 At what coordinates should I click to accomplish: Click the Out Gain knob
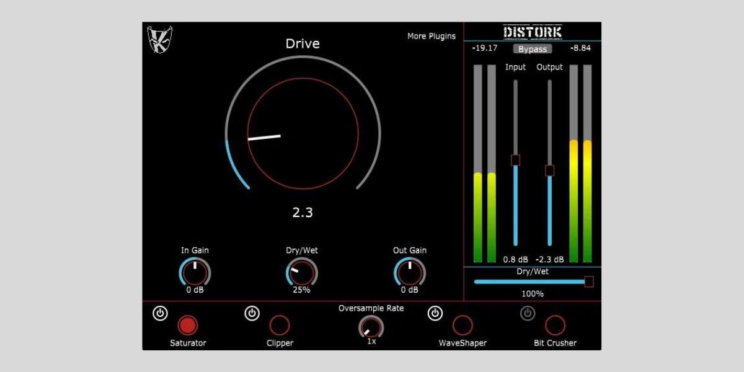click(x=409, y=272)
